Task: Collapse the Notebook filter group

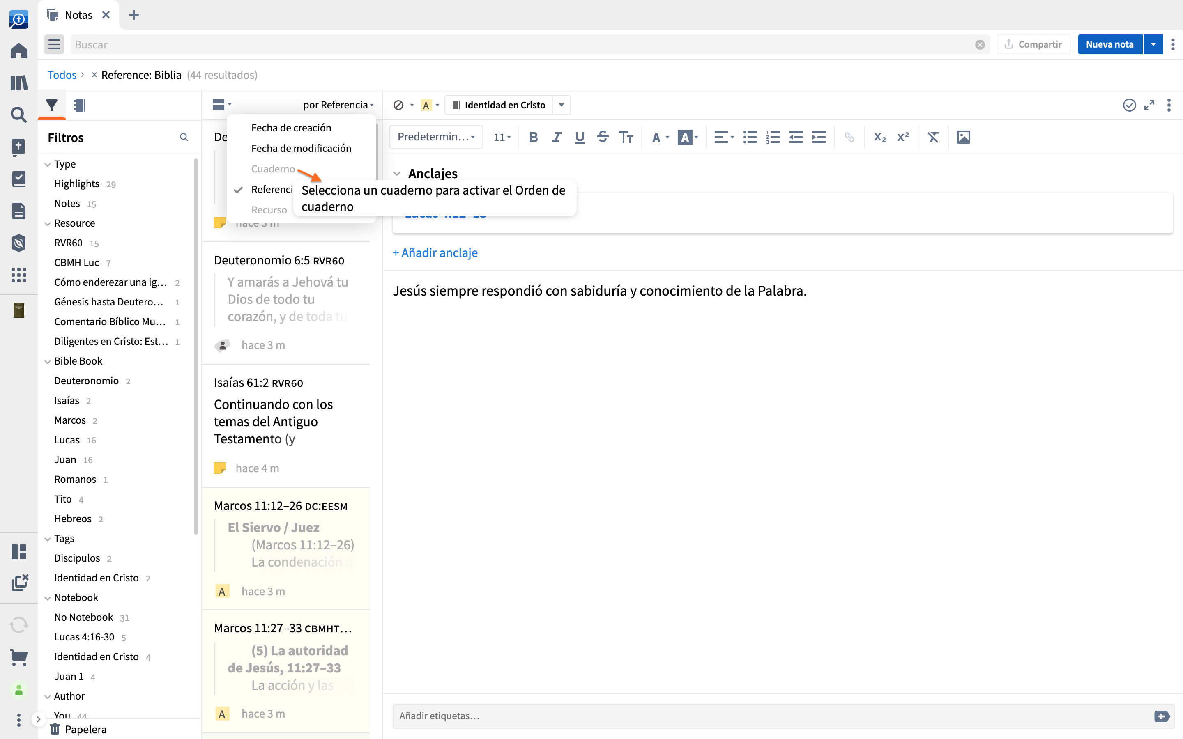Action: [47, 598]
